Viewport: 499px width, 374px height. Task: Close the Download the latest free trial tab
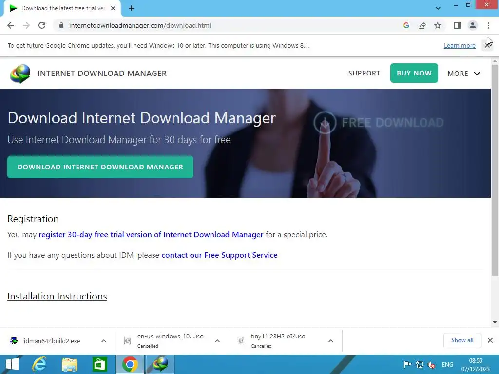pos(113,9)
